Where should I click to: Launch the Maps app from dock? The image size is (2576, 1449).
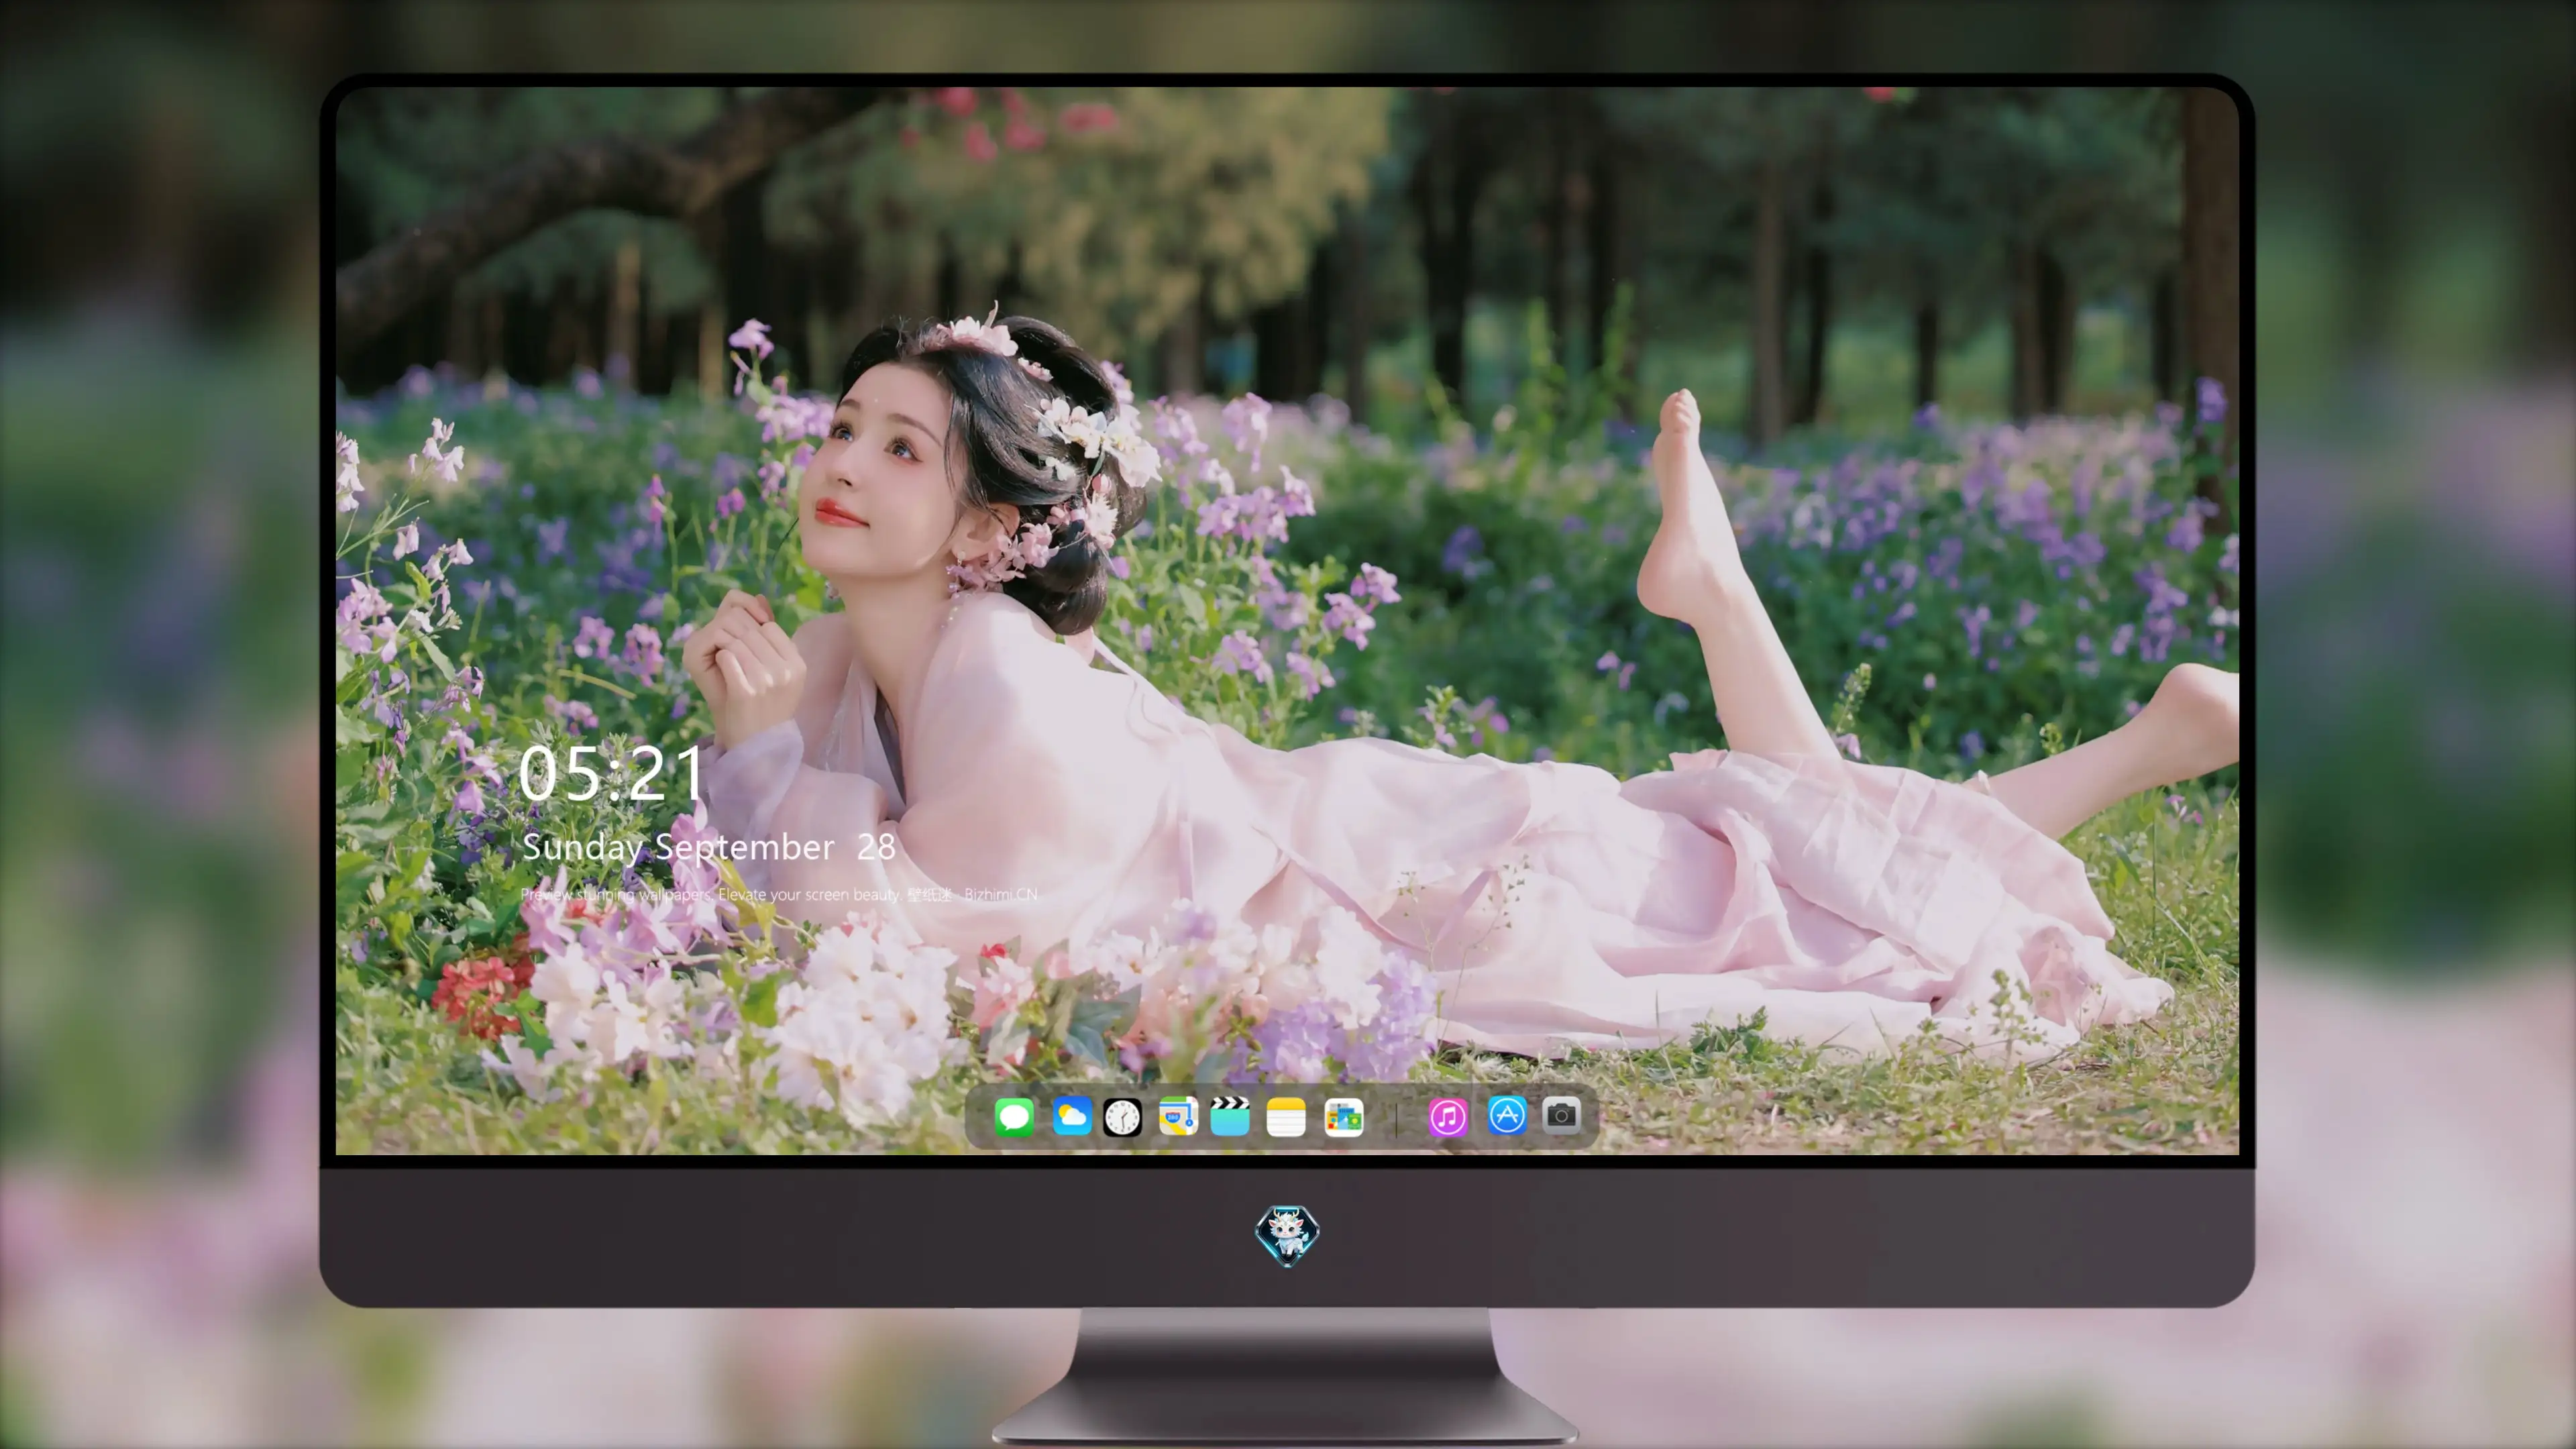coord(1178,1116)
